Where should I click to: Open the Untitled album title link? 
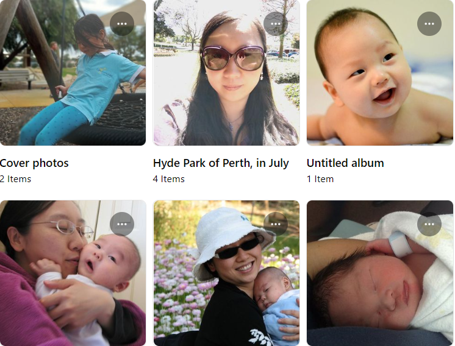tap(345, 163)
